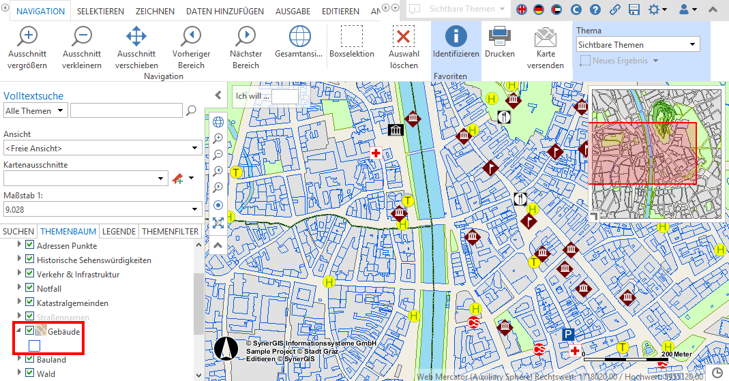Collapse the Gebäude tree node
The height and width of the screenshot is (381, 729).
19,331
